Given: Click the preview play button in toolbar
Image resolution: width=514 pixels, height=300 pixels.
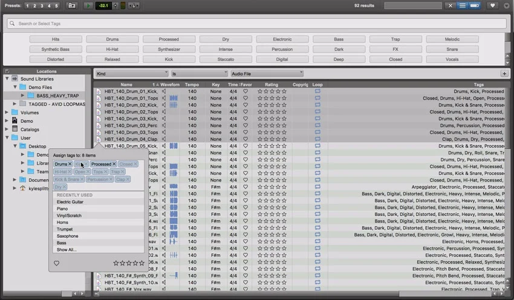Looking at the screenshot, I should coord(88,5).
